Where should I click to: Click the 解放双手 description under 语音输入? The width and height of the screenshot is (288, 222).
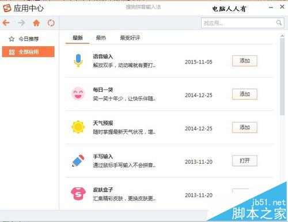[x=124, y=65]
